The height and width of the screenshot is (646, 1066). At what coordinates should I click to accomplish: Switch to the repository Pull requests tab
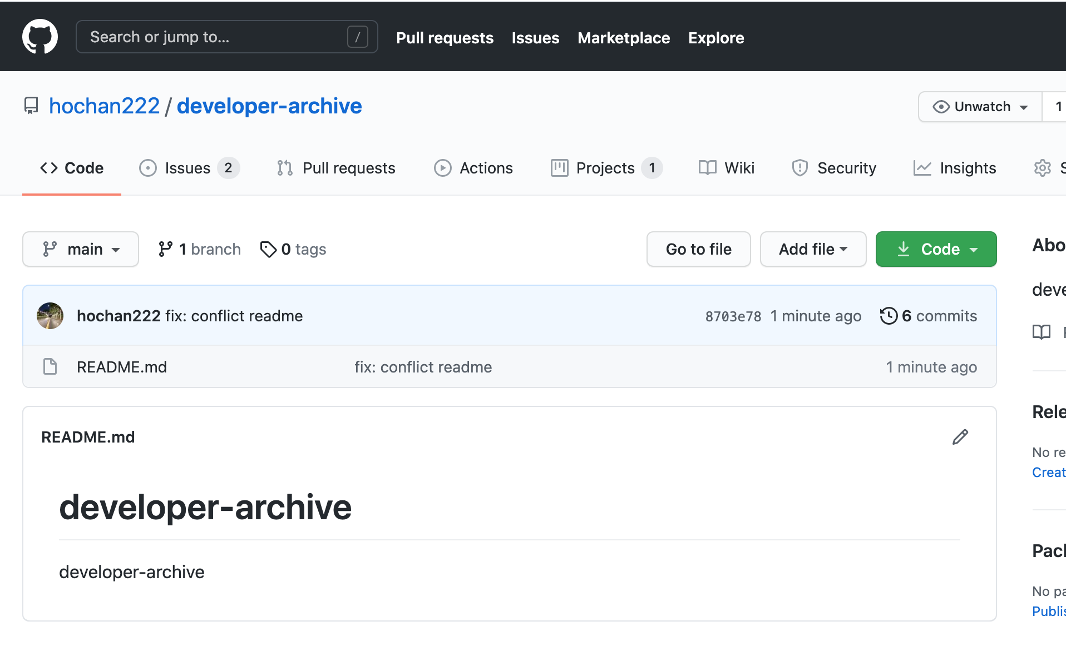336,168
